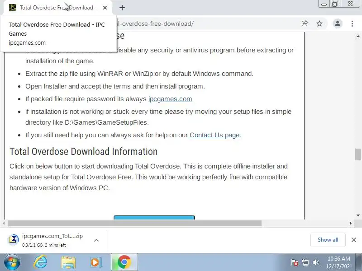362x271 pixels.
Task: Open the ipcgames.com password link
Action: coord(170,99)
